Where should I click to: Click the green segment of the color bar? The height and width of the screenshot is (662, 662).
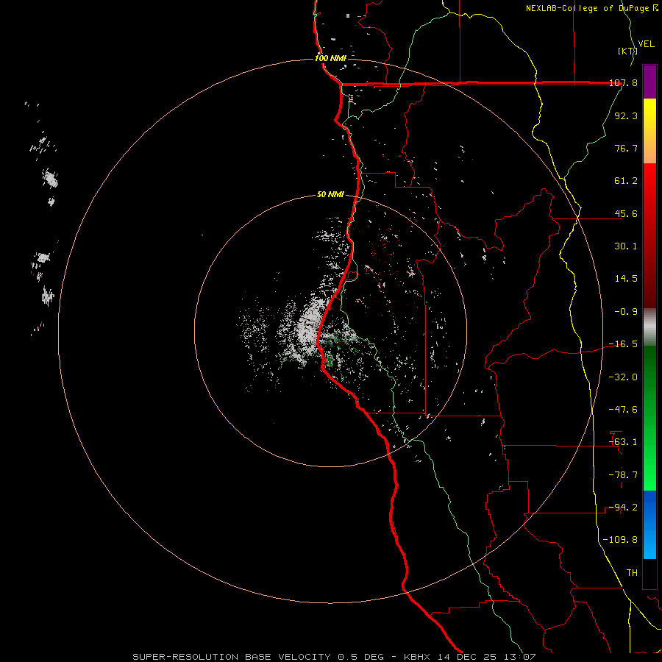(x=649, y=418)
